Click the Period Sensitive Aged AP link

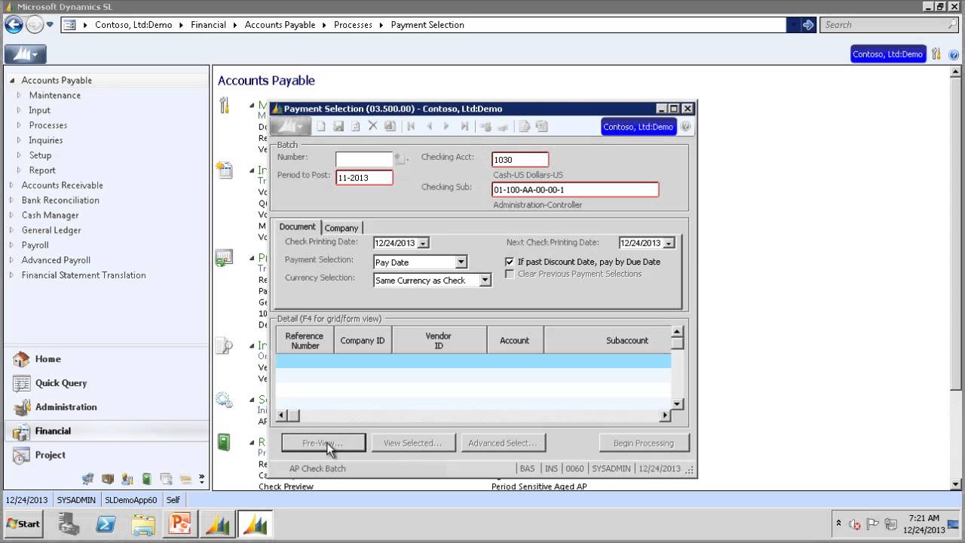coord(539,486)
